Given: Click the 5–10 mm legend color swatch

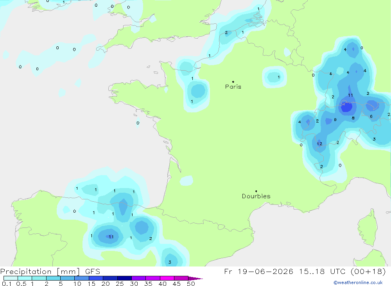Looking at the screenshot, I should [68, 278].
